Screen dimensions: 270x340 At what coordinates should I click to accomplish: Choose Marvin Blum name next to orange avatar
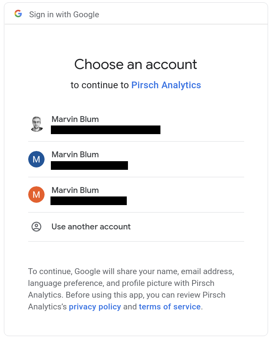click(75, 190)
